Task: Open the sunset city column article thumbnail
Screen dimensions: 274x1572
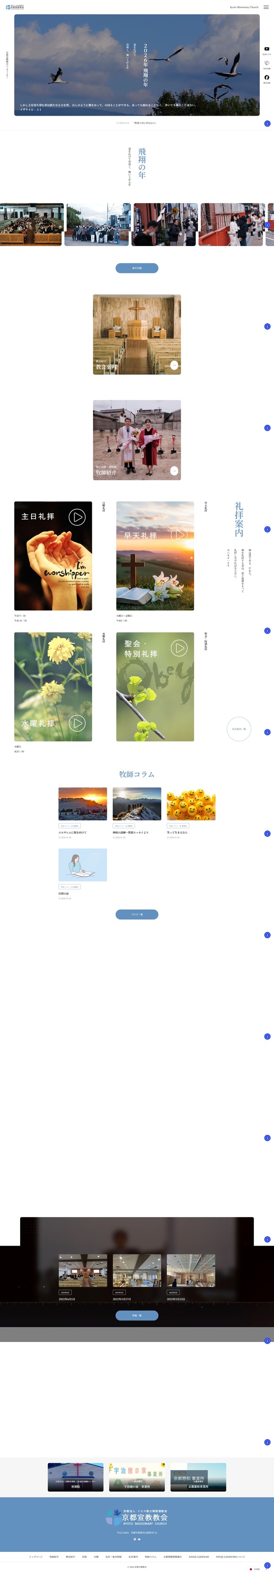Action: [x=83, y=804]
